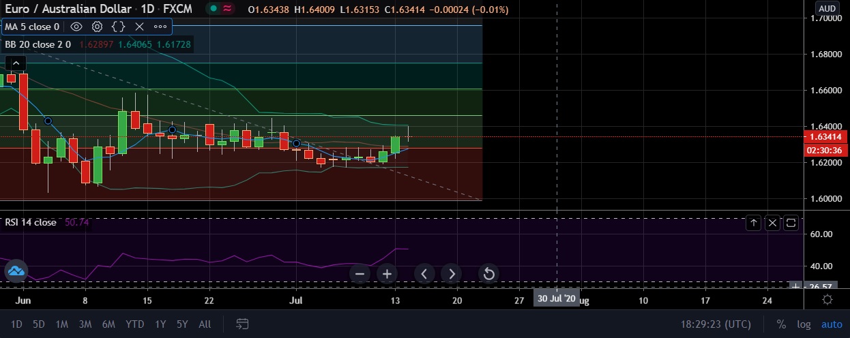The height and width of the screenshot is (338, 850).
Task: Click the RSI value 50.74 in legend
Action: [76, 222]
